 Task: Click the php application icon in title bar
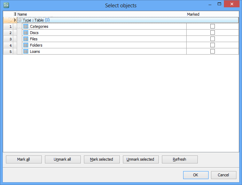[x=6, y=5]
